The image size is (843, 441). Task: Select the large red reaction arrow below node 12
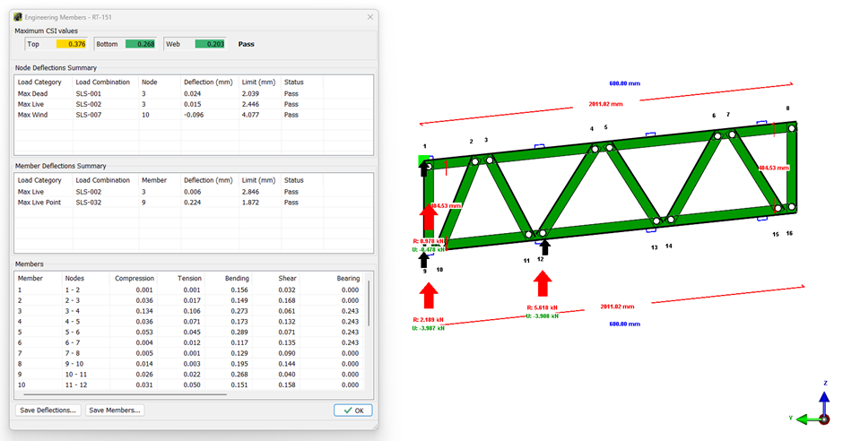[542, 282]
